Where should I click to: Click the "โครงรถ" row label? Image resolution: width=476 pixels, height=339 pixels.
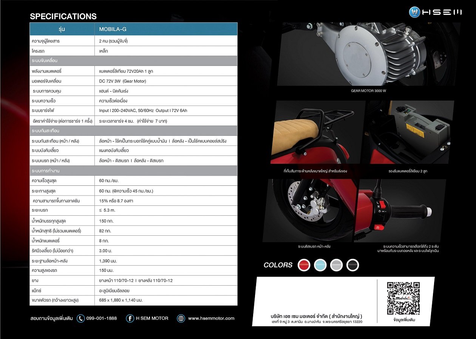(39, 51)
